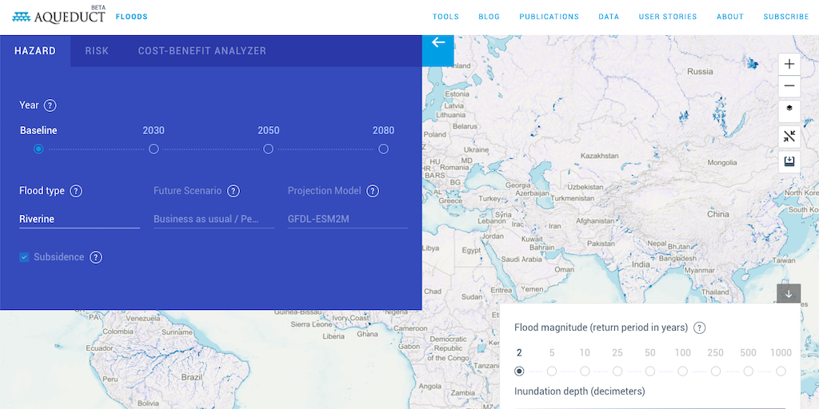Click the Saudi Arabia map label

(x=521, y=260)
